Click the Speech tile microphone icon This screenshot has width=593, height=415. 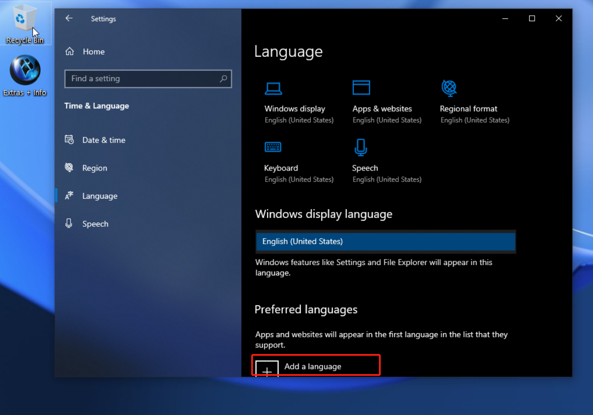(361, 148)
